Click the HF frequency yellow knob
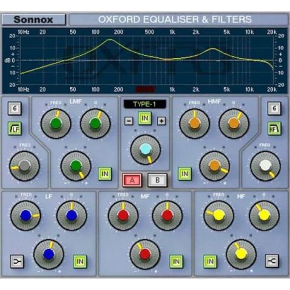This screenshot has width=290, height=290. pyautogui.click(x=219, y=216)
